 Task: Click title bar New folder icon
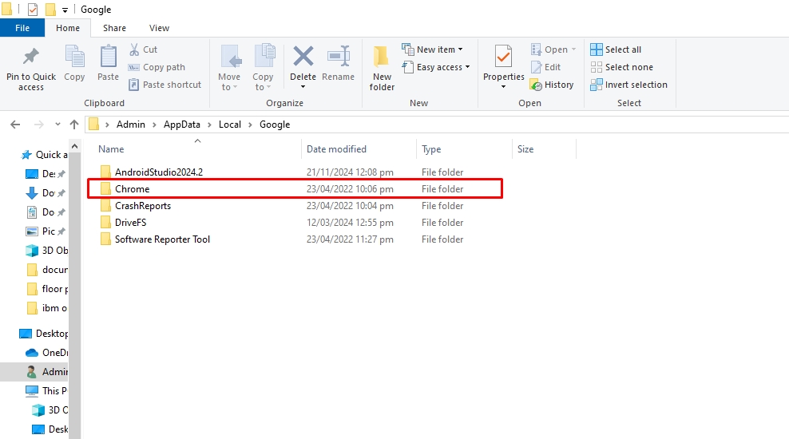click(x=50, y=9)
